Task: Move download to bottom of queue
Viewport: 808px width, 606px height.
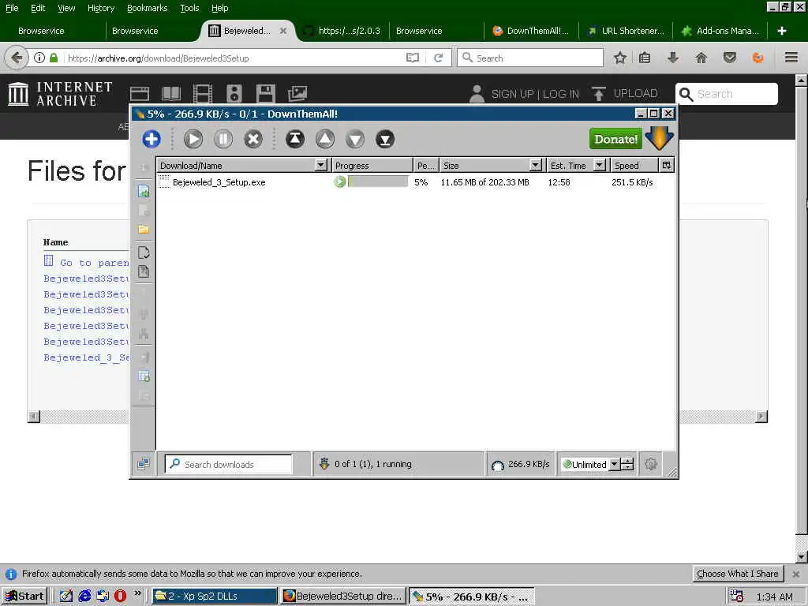Action: click(x=385, y=139)
